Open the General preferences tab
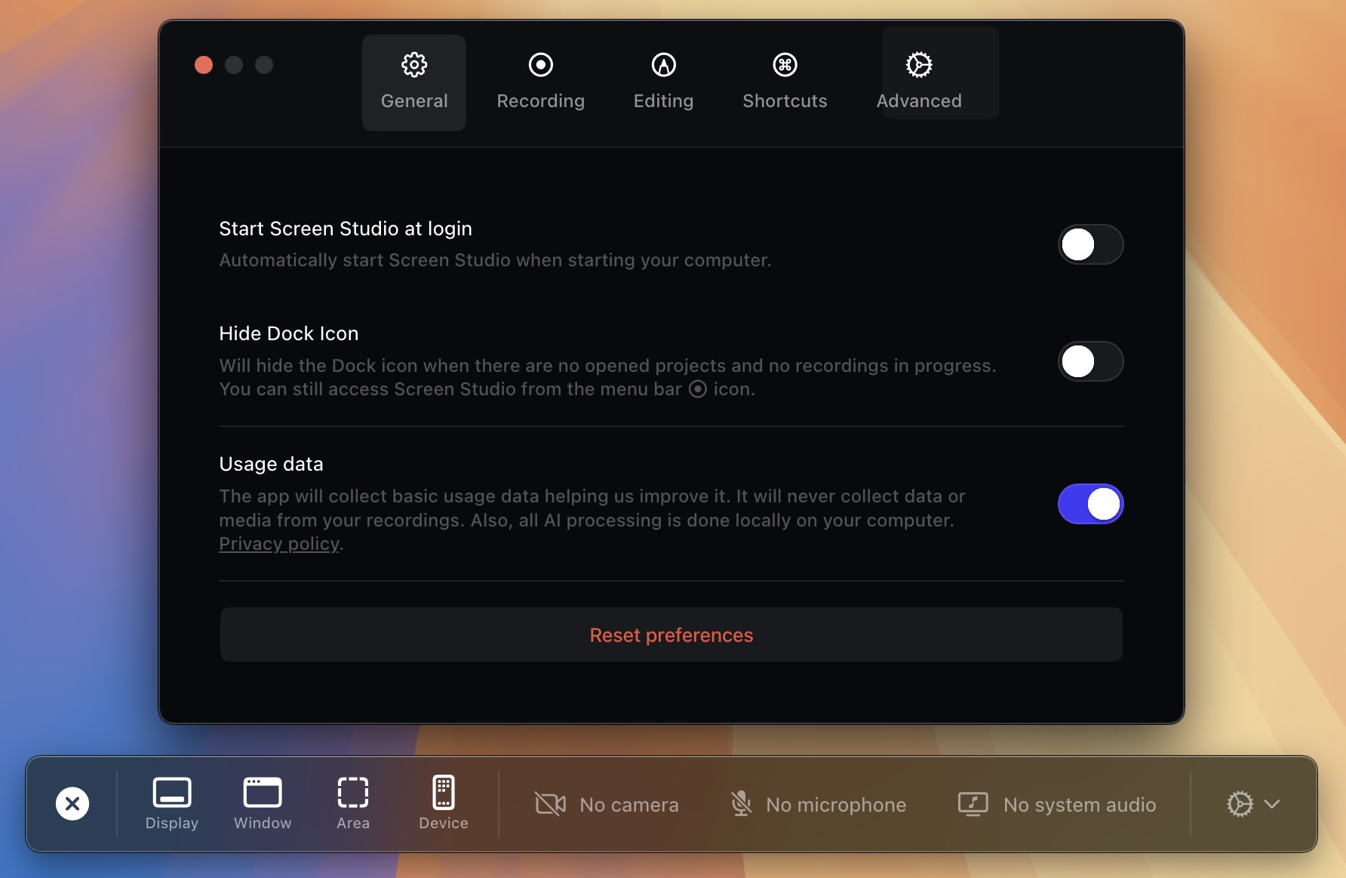Viewport: 1346px width, 878px height. [414, 82]
